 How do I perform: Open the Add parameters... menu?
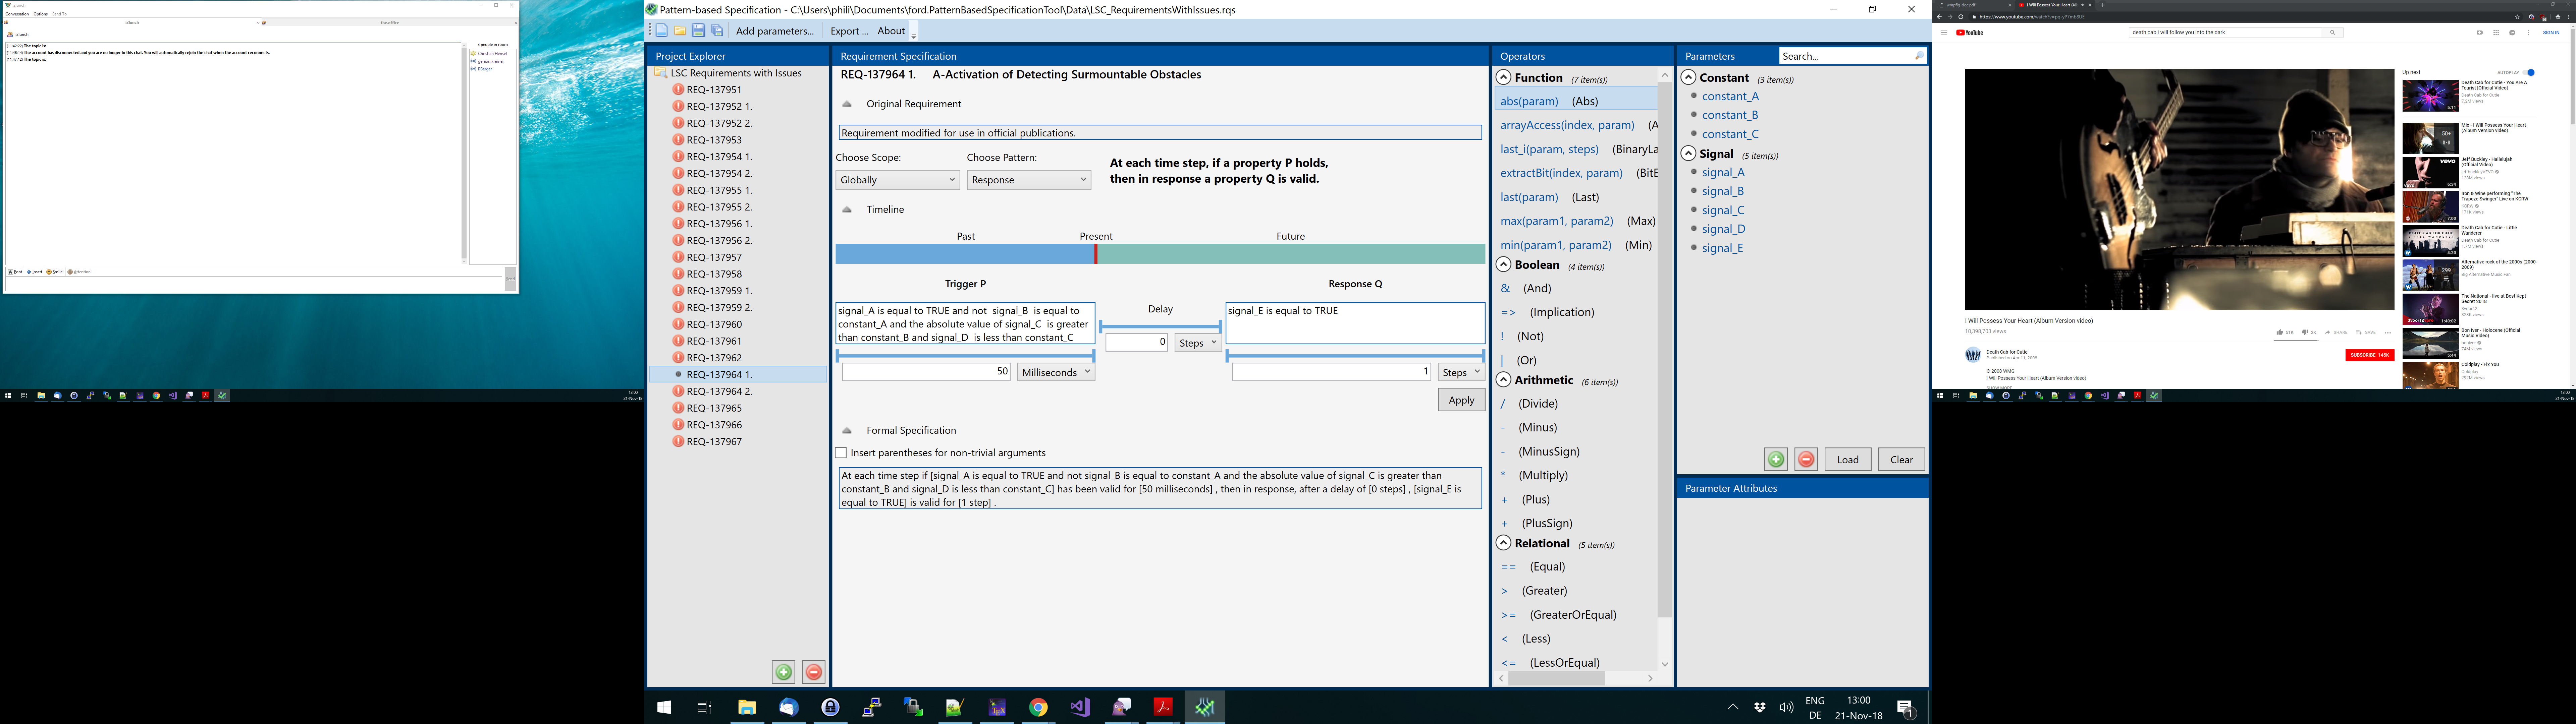pyautogui.click(x=775, y=31)
